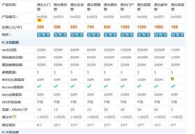Viewport: 195px width, 134px height.
Task: Click Access checkmark for tw002
Action: pos(72,86)
